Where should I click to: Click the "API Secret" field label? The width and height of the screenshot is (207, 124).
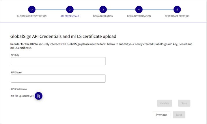(x=16, y=72)
